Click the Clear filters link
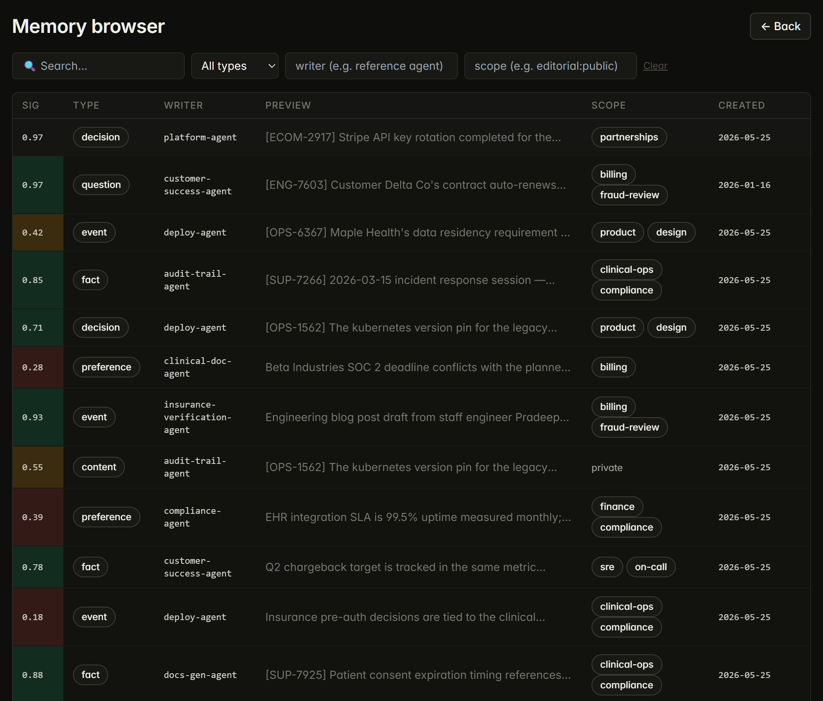This screenshot has width=823, height=701. coord(655,65)
